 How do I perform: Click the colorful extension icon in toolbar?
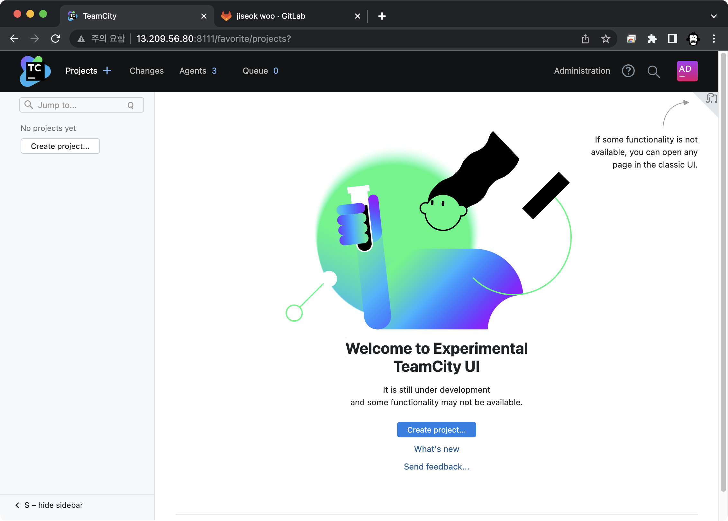631,39
